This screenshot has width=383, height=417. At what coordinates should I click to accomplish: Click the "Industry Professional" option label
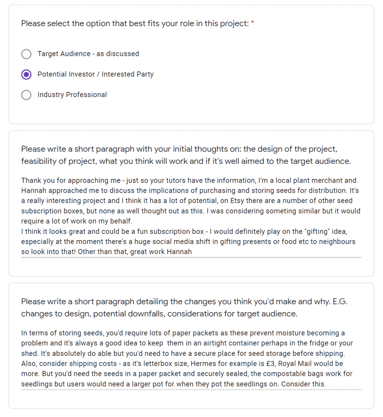click(72, 95)
